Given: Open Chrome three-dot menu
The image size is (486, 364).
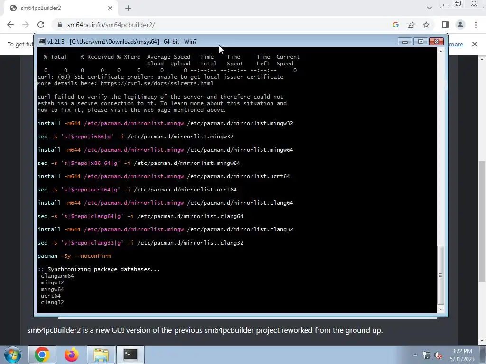Looking at the screenshot, I should coord(476,25).
